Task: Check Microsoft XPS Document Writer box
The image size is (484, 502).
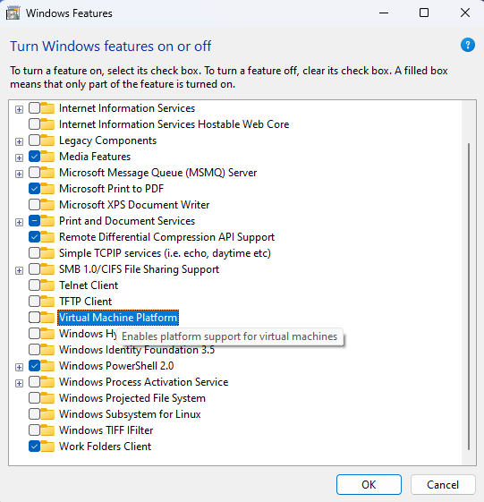Action: [34, 205]
